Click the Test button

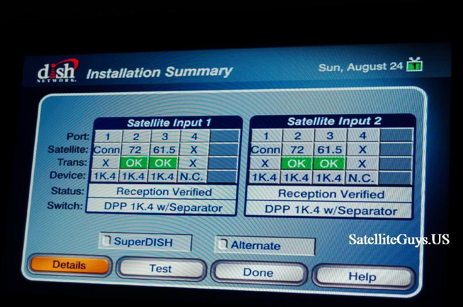pos(161,268)
